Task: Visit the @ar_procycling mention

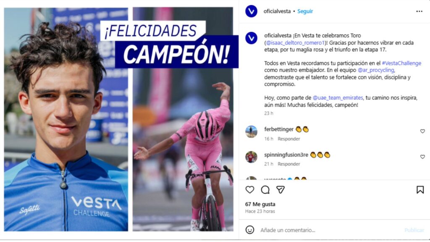Action: [x=376, y=70]
